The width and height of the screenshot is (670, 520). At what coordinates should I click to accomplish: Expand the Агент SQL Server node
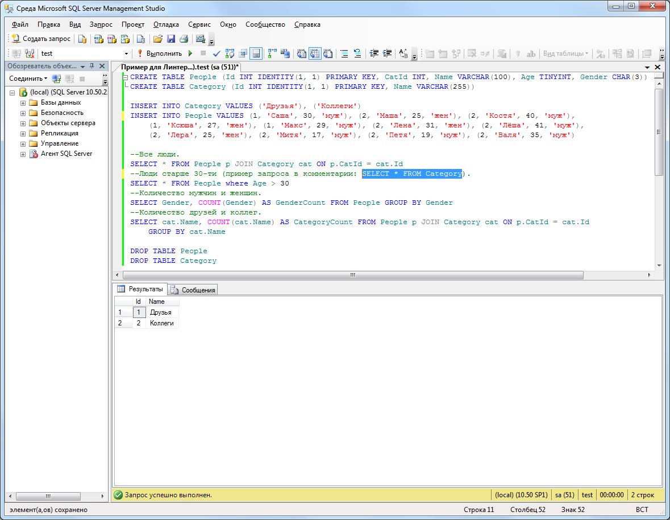point(23,154)
